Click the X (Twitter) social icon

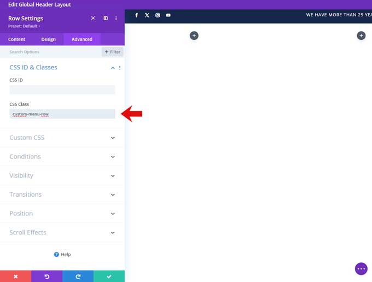click(147, 15)
